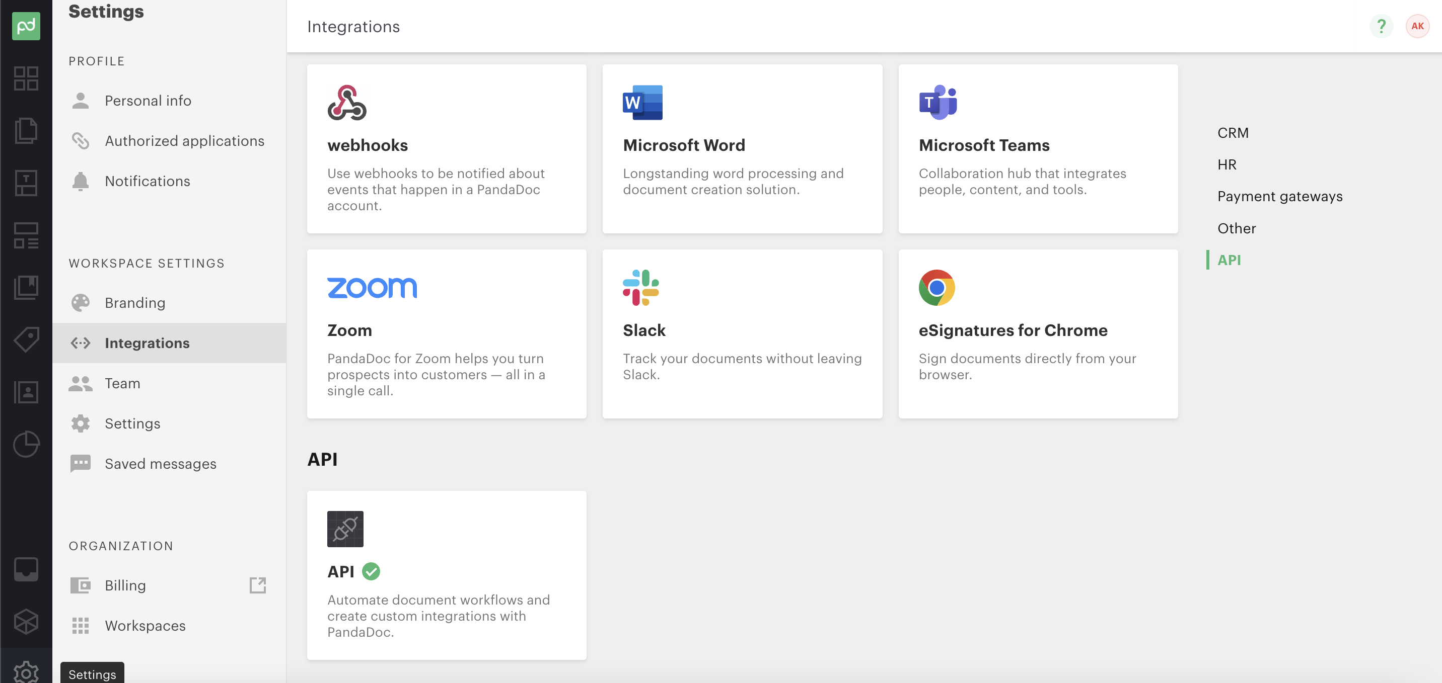
Task: Jump to Payment gateways category
Action: click(1280, 196)
